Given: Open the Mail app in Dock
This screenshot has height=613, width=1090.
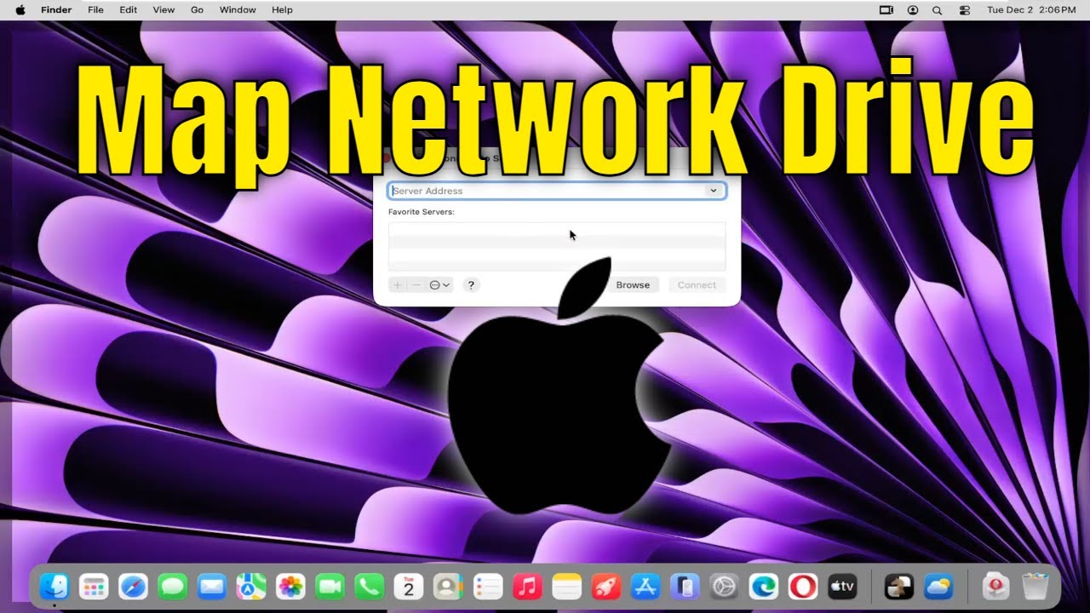Looking at the screenshot, I should [211, 587].
